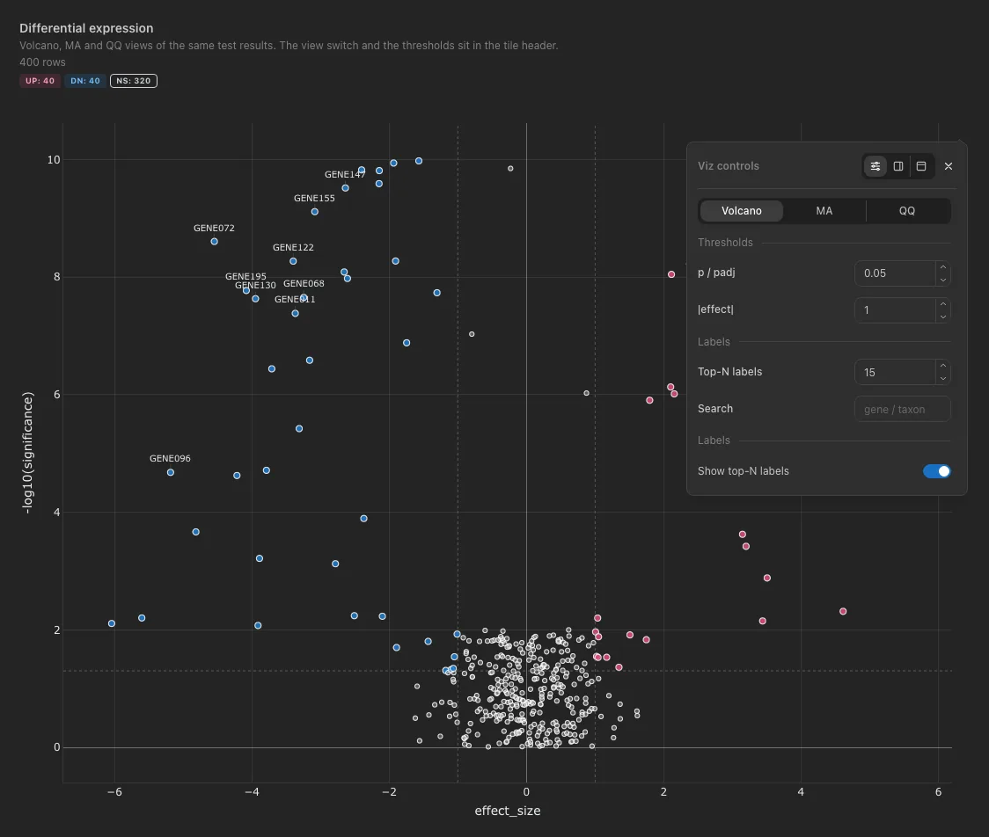Image resolution: width=989 pixels, height=837 pixels.
Task: Click the GENE147 point label
Action: [x=344, y=175]
